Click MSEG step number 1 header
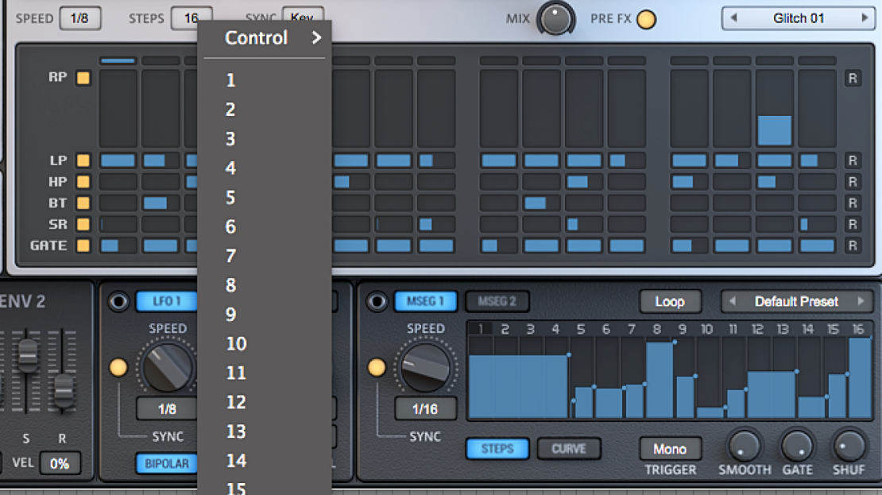The width and height of the screenshot is (882, 495). (x=481, y=329)
